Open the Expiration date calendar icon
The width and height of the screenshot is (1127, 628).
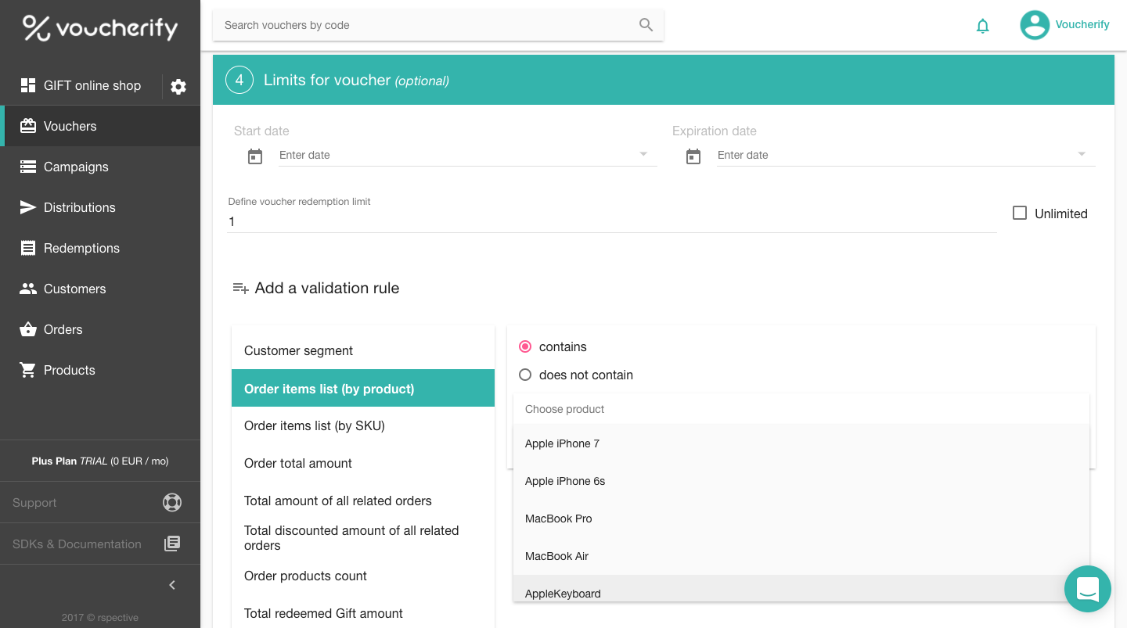693,156
